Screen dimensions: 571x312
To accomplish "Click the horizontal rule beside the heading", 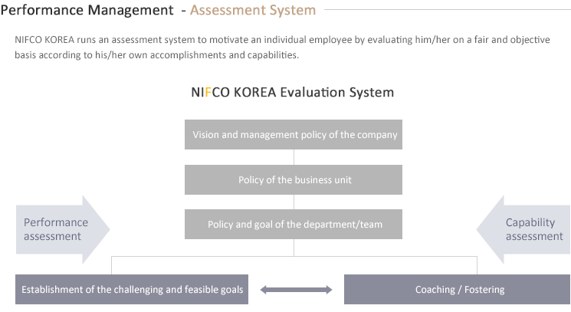I will click(447, 9).
